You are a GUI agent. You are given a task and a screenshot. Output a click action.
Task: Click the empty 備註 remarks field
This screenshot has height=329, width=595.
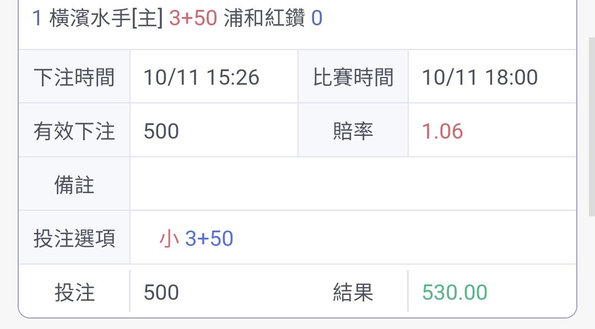coord(353,184)
